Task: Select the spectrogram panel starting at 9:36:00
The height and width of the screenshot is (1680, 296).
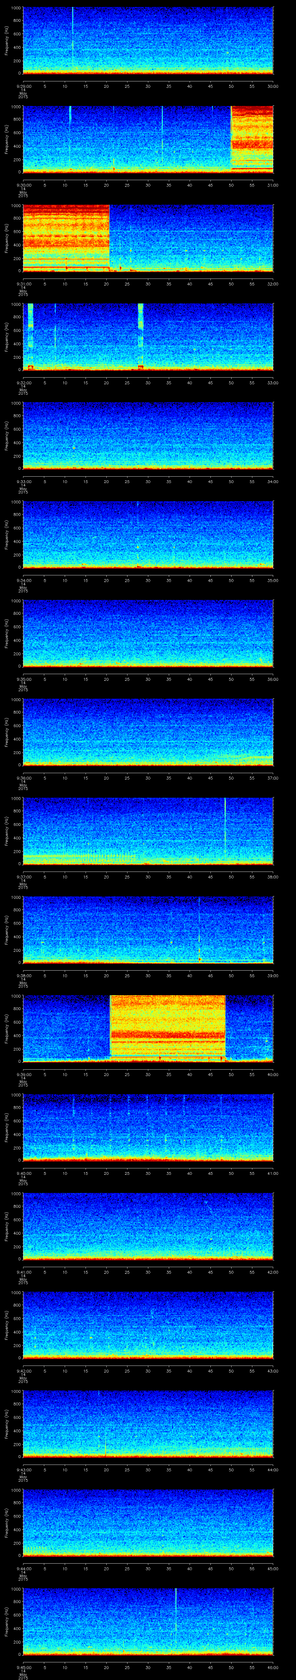Action: (x=148, y=732)
